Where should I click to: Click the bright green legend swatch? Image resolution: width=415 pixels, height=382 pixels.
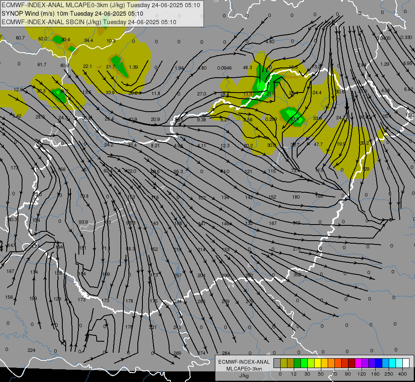coord(304,363)
